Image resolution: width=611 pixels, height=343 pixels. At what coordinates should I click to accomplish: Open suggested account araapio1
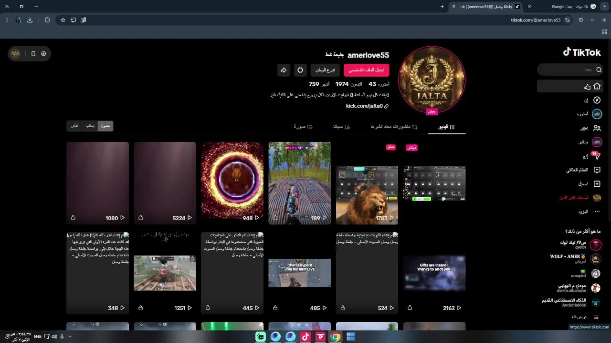pos(586,273)
